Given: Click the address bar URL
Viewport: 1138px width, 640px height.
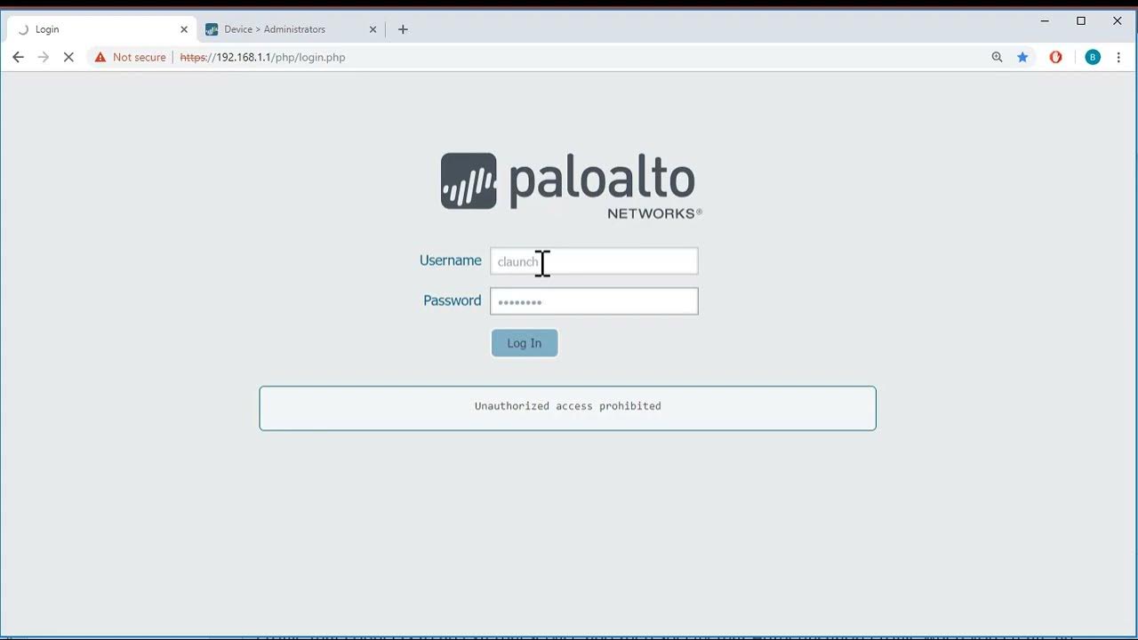Looking at the screenshot, I should coord(263,57).
